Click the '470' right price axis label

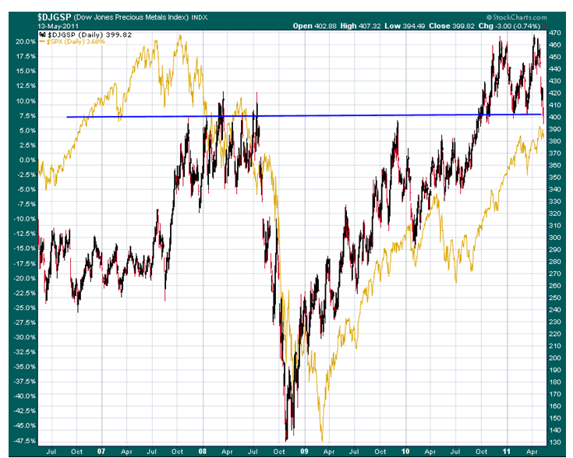click(x=554, y=33)
